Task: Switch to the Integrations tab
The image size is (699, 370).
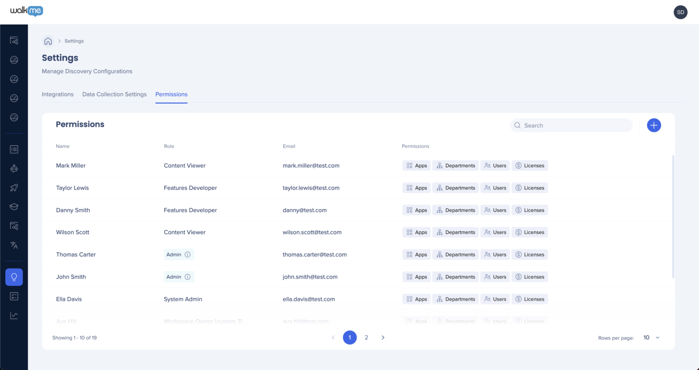Action: click(x=57, y=94)
